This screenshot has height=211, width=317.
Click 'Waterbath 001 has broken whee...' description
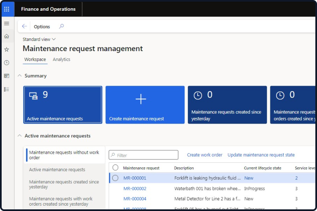point(208,189)
